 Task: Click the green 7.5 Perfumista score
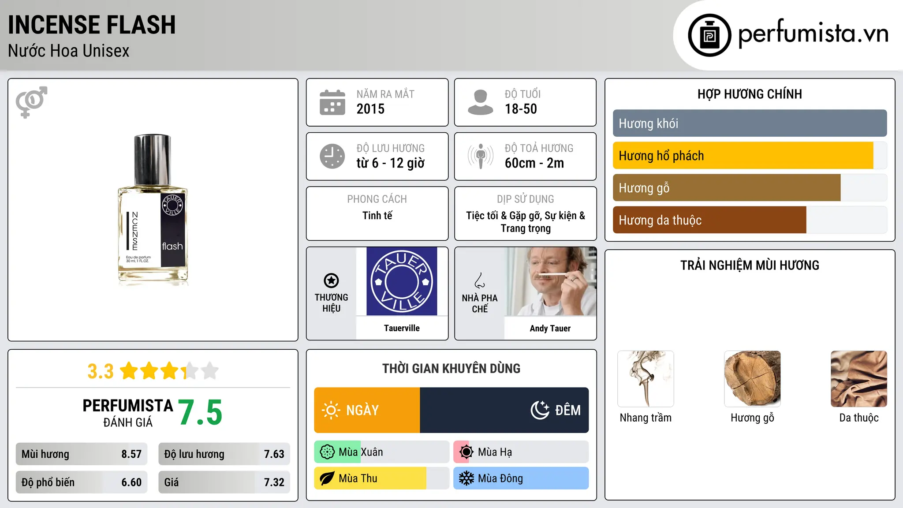coord(200,412)
